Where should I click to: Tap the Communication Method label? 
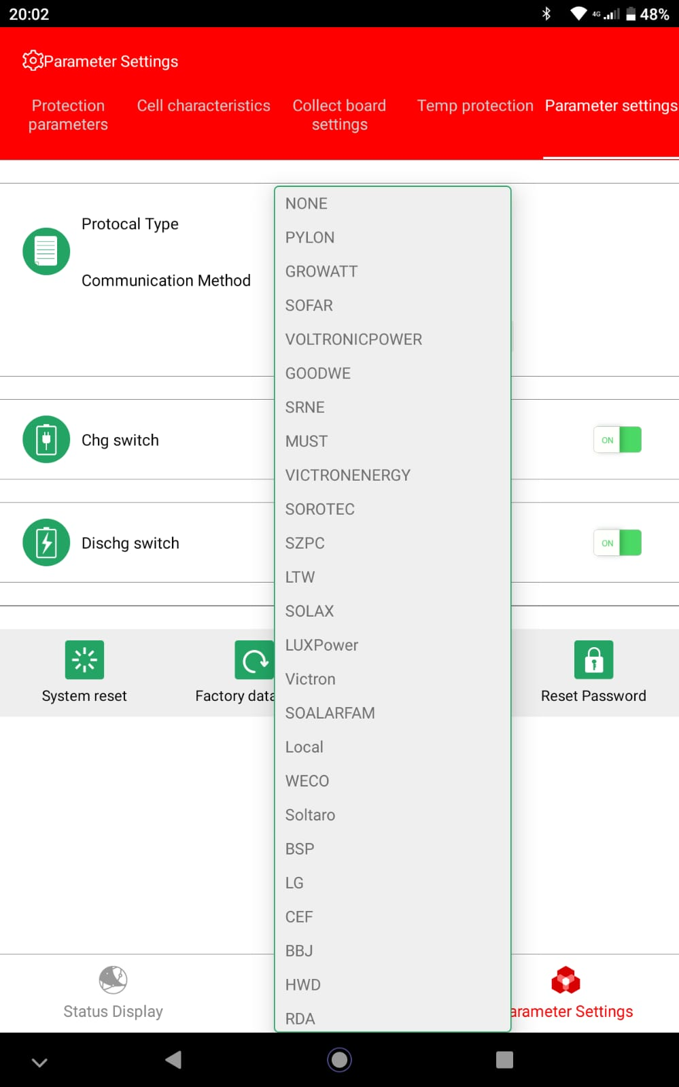(x=166, y=280)
